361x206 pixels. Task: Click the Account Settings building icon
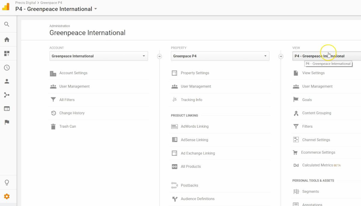coord(53,73)
